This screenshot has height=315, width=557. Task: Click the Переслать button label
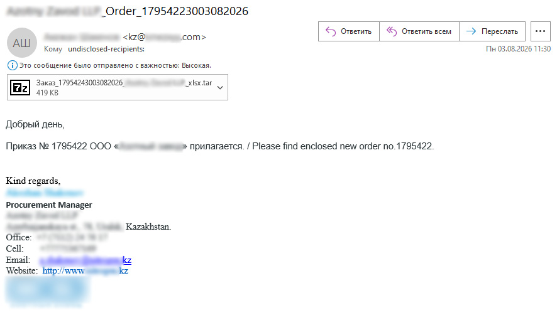[499, 31]
